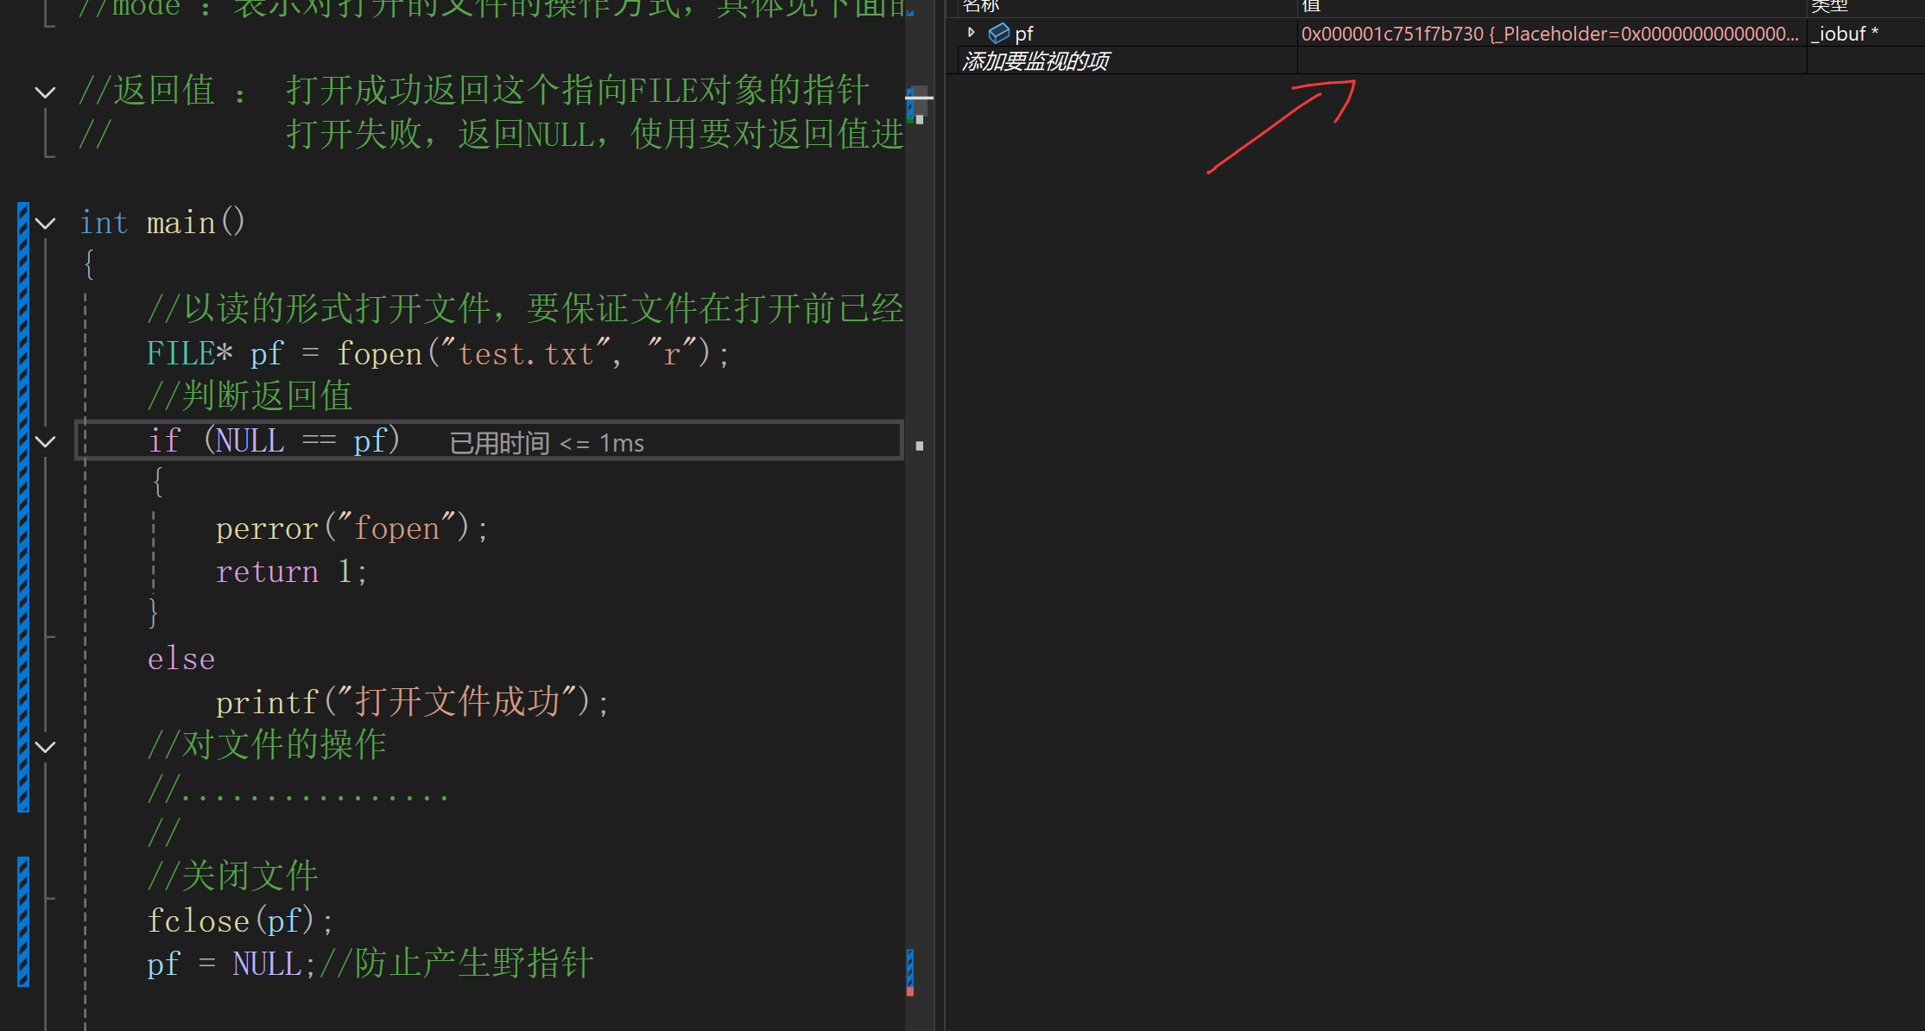
Task: Click the else keyword in code
Action: point(181,659)
